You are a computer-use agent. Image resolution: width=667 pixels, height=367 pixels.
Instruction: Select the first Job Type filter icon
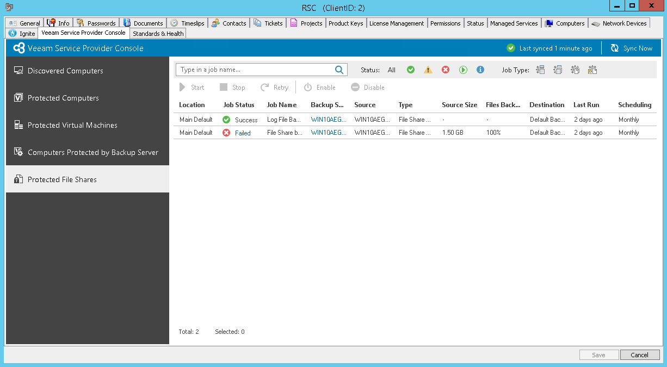(540, 70)
